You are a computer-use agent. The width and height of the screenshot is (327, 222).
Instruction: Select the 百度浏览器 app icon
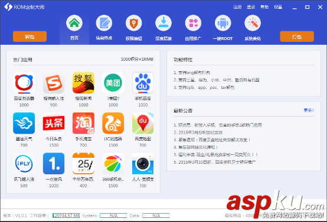[24, 83]
